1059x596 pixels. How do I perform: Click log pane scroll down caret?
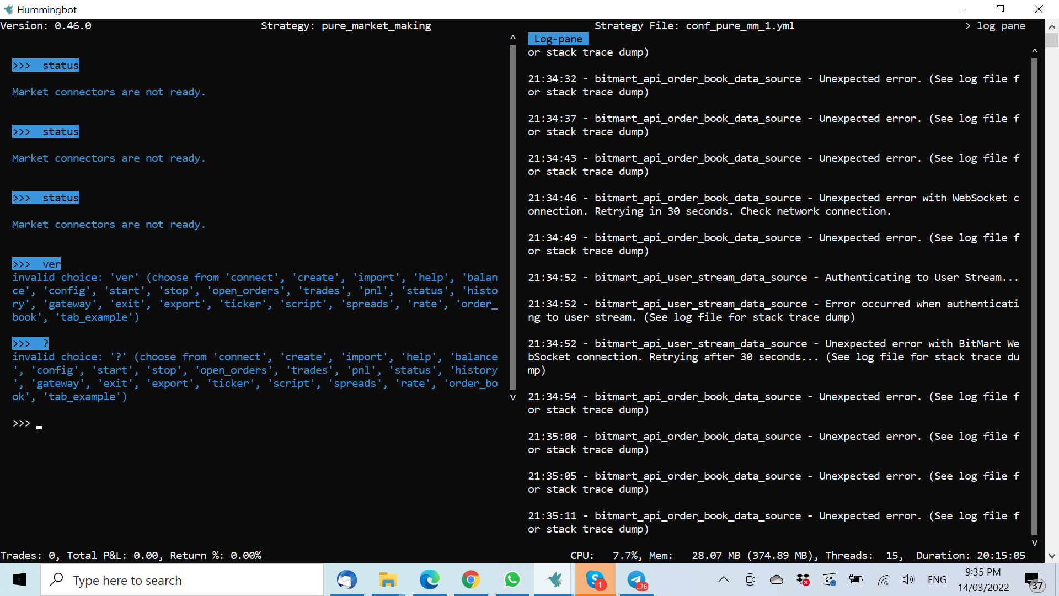click(x=1035, y=543)
